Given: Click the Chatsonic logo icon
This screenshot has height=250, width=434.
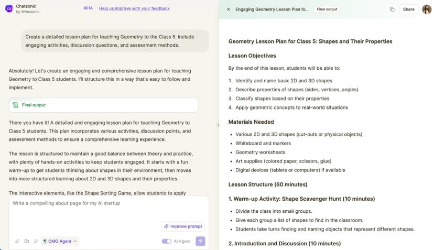Looking at the screenshot, I should (x=9, y=8).
